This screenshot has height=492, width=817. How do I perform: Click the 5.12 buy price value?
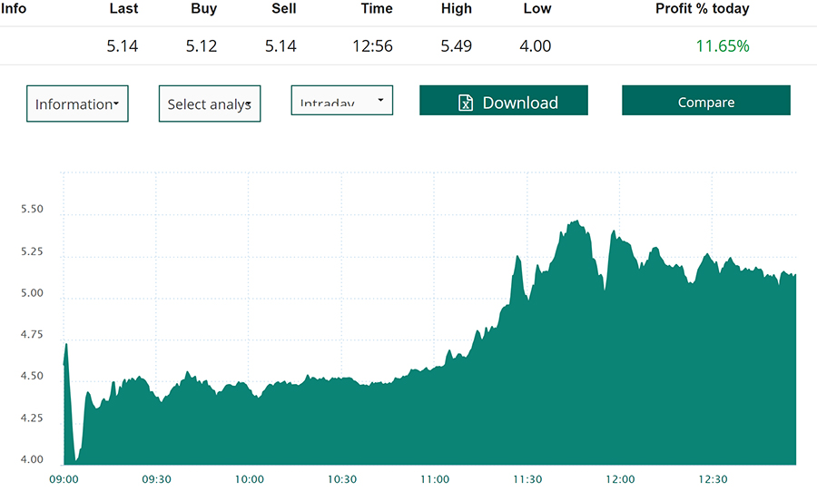point(202,46)
